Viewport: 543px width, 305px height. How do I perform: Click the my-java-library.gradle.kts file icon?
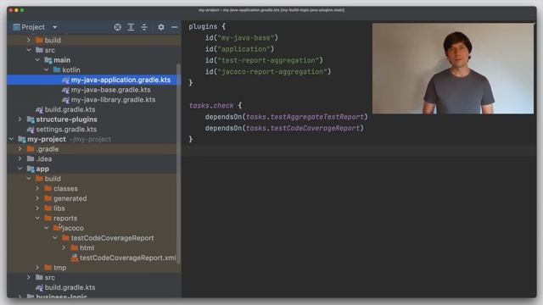(x=65, y=100)
